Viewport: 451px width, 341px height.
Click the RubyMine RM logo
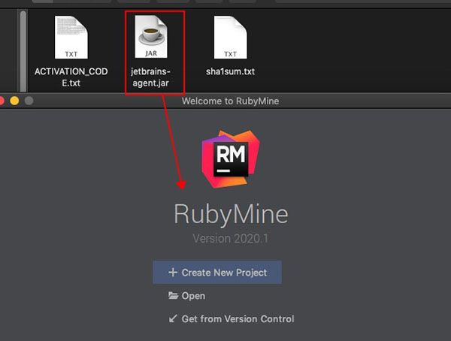[x=231, y=159]
